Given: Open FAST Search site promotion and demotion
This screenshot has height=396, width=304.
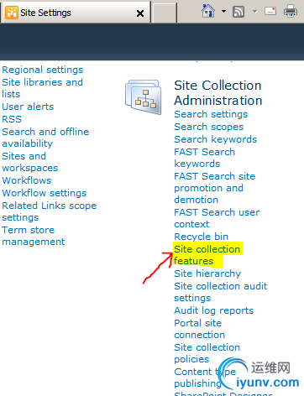Looking at the screenshot, I should (x=215, y=188).
